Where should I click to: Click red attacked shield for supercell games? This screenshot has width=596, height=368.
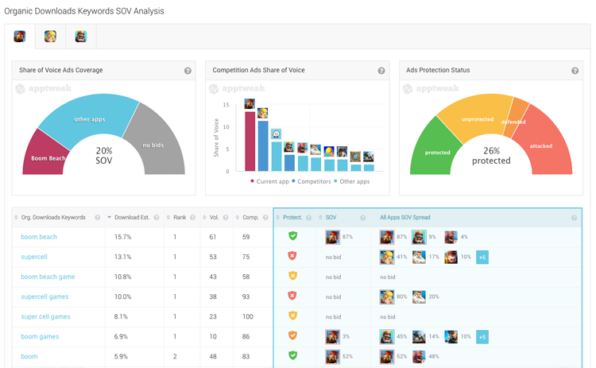(292, 296)
